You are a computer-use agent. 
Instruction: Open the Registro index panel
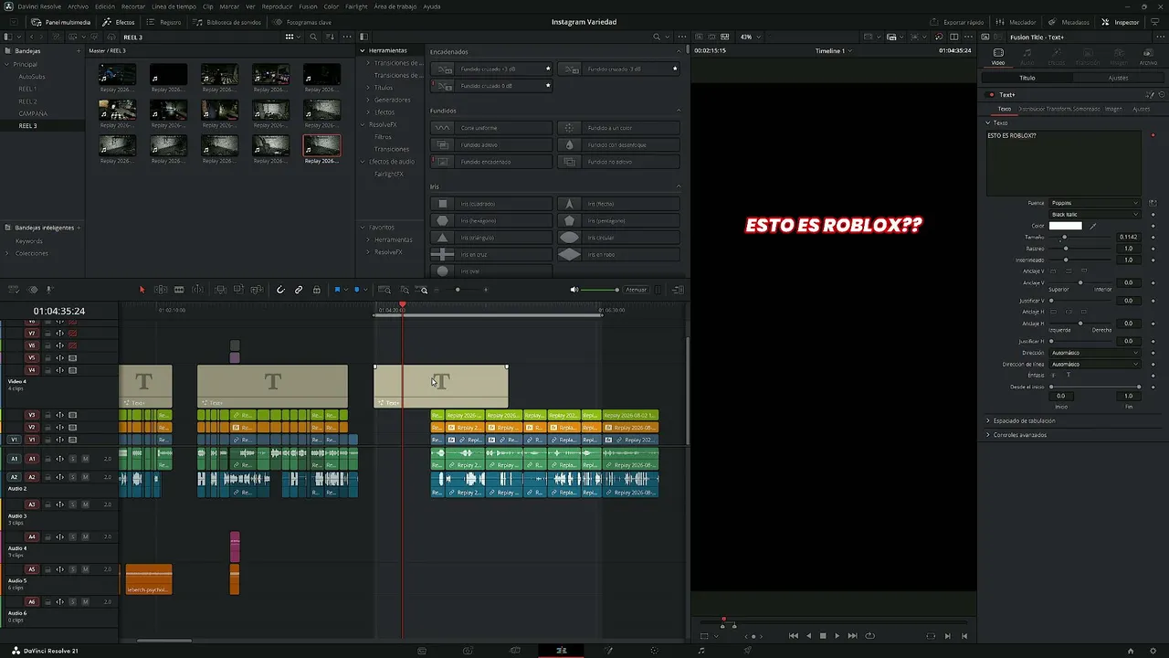coord(164,22)
